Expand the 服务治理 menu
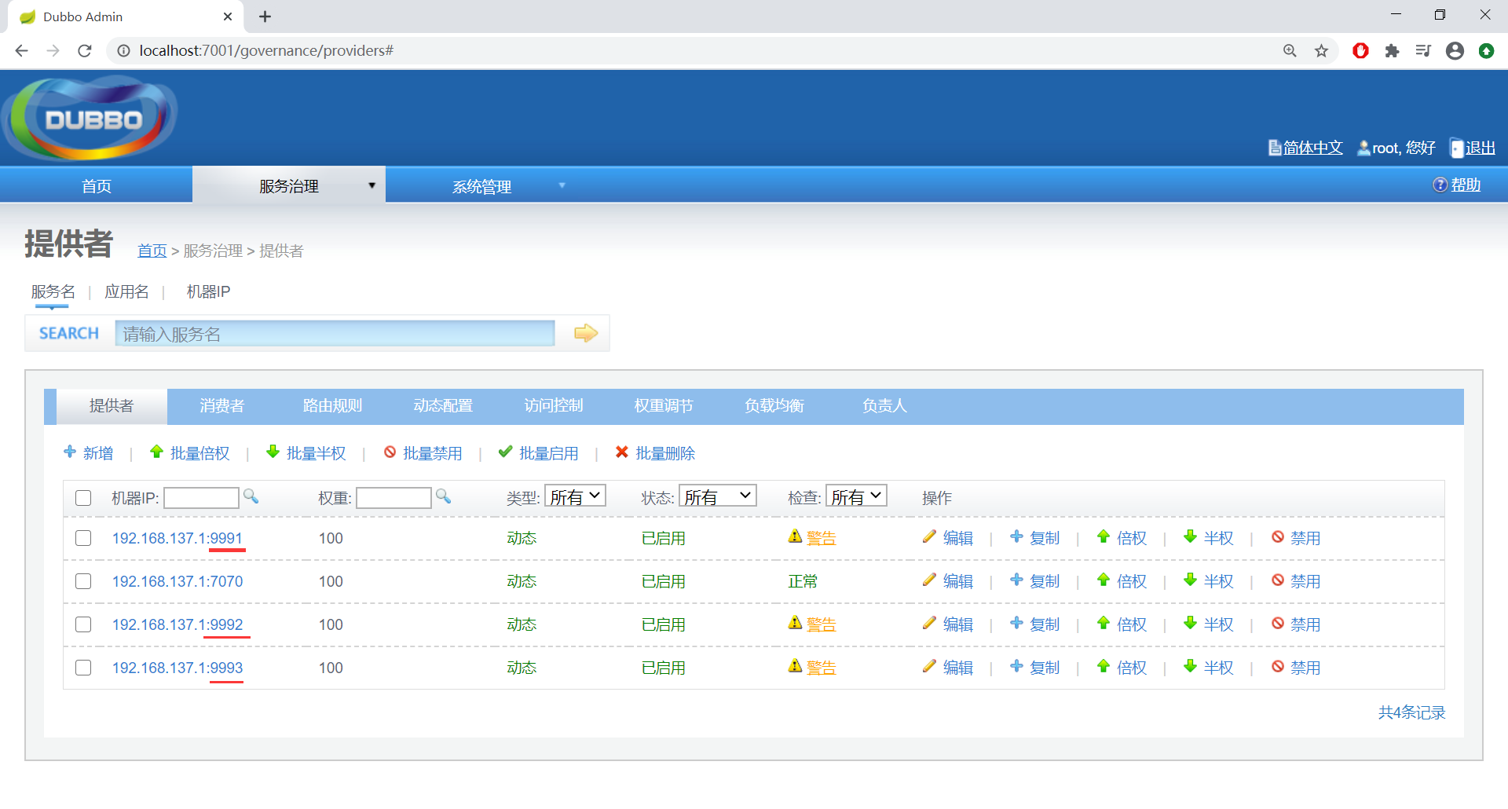Screen dimensions: 1508x809 [x=289, y=185]
